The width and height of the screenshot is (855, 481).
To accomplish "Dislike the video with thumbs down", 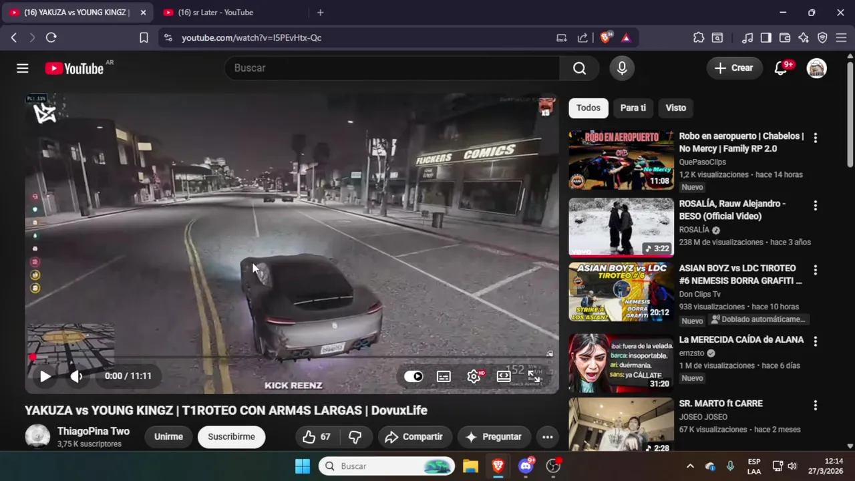I will (x=355, y=437).
